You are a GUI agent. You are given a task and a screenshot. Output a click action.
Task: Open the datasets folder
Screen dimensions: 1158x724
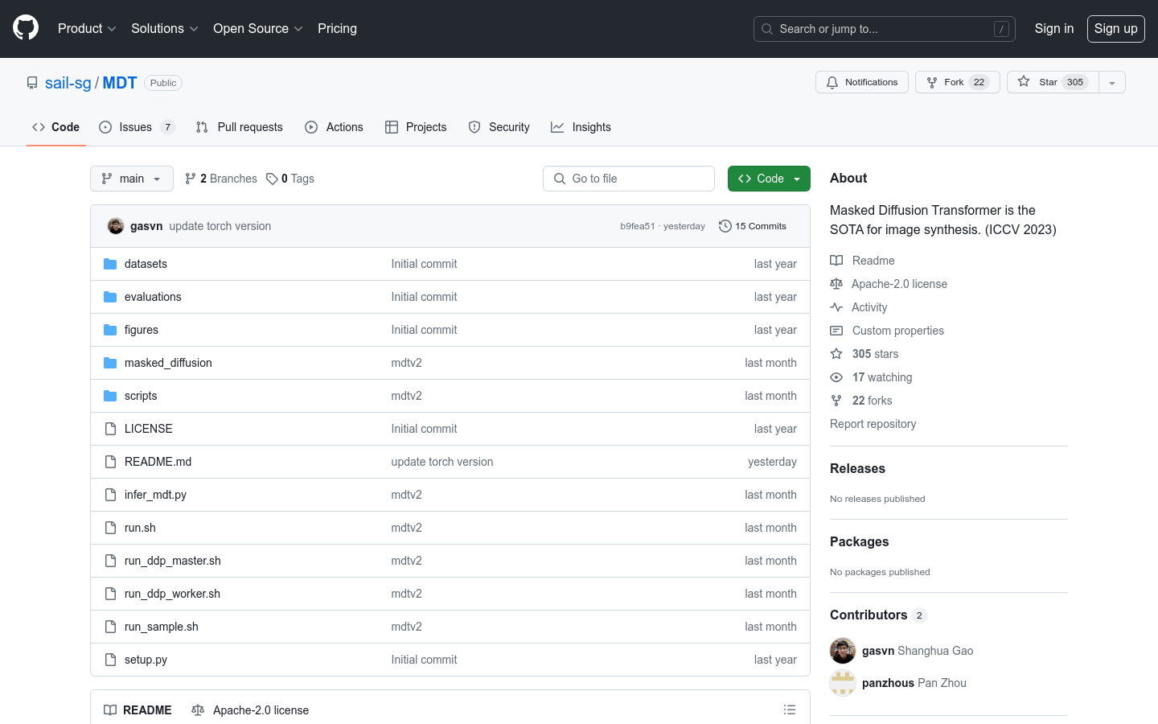pyautogui.click(x=146, y=264)
